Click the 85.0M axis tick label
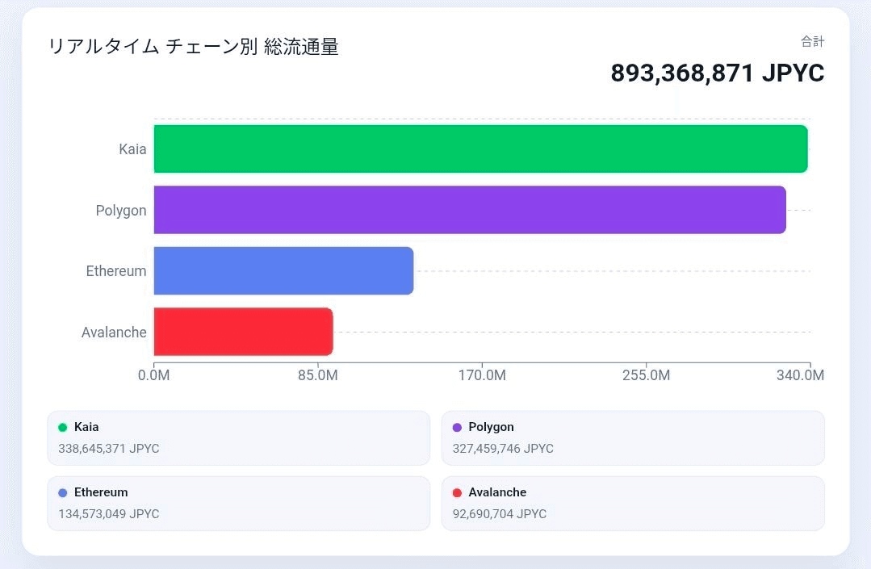Screen dimensions: 871x569 (x=318, y=375)
